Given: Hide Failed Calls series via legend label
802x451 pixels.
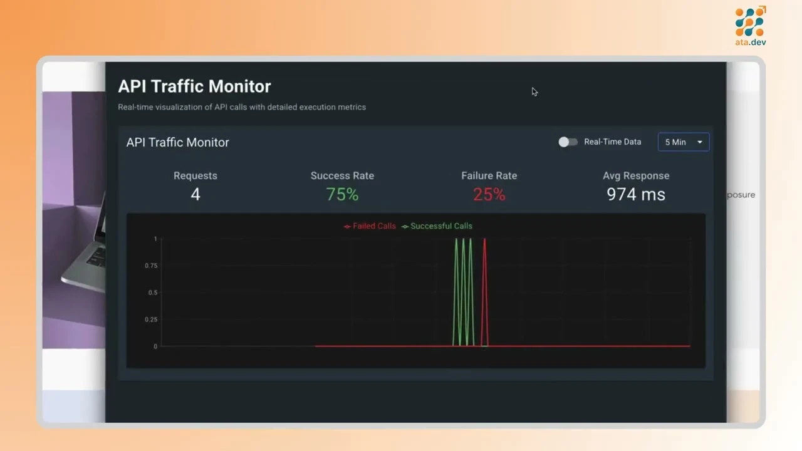Looking at the screenshot, I should 374,226.
